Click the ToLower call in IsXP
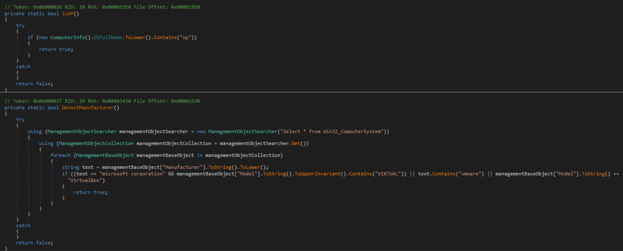The image size is (623, 251). pos(135,38)
